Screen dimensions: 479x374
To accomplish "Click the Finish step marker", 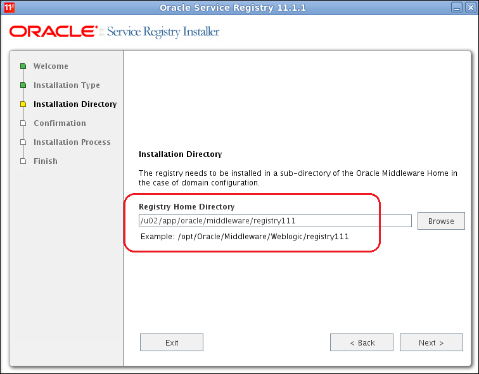I will coord(23,161).
